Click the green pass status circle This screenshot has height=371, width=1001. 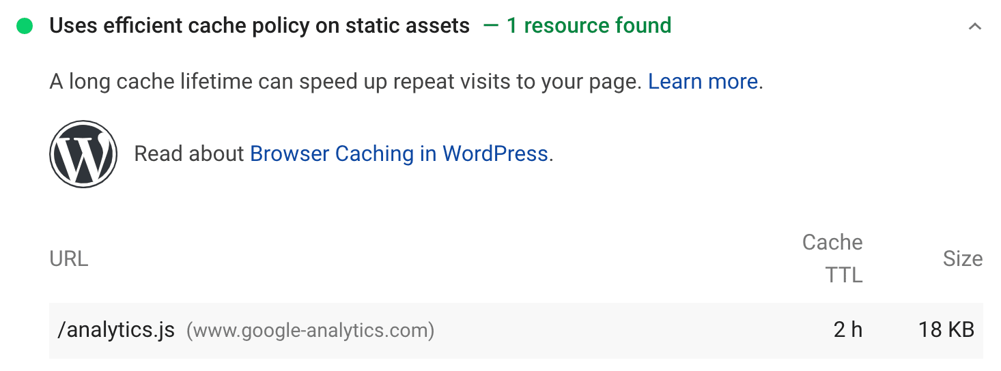25,27
